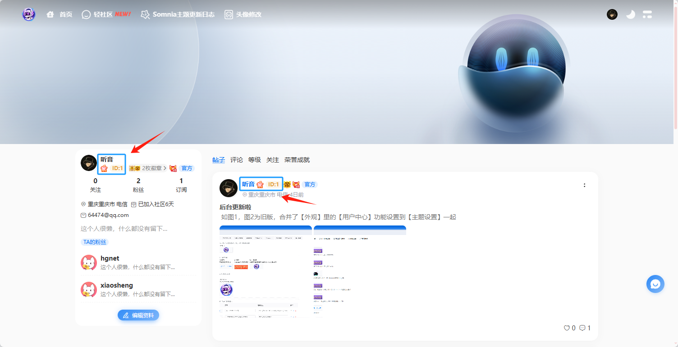Open the top-right navbar menu icon

647,14
